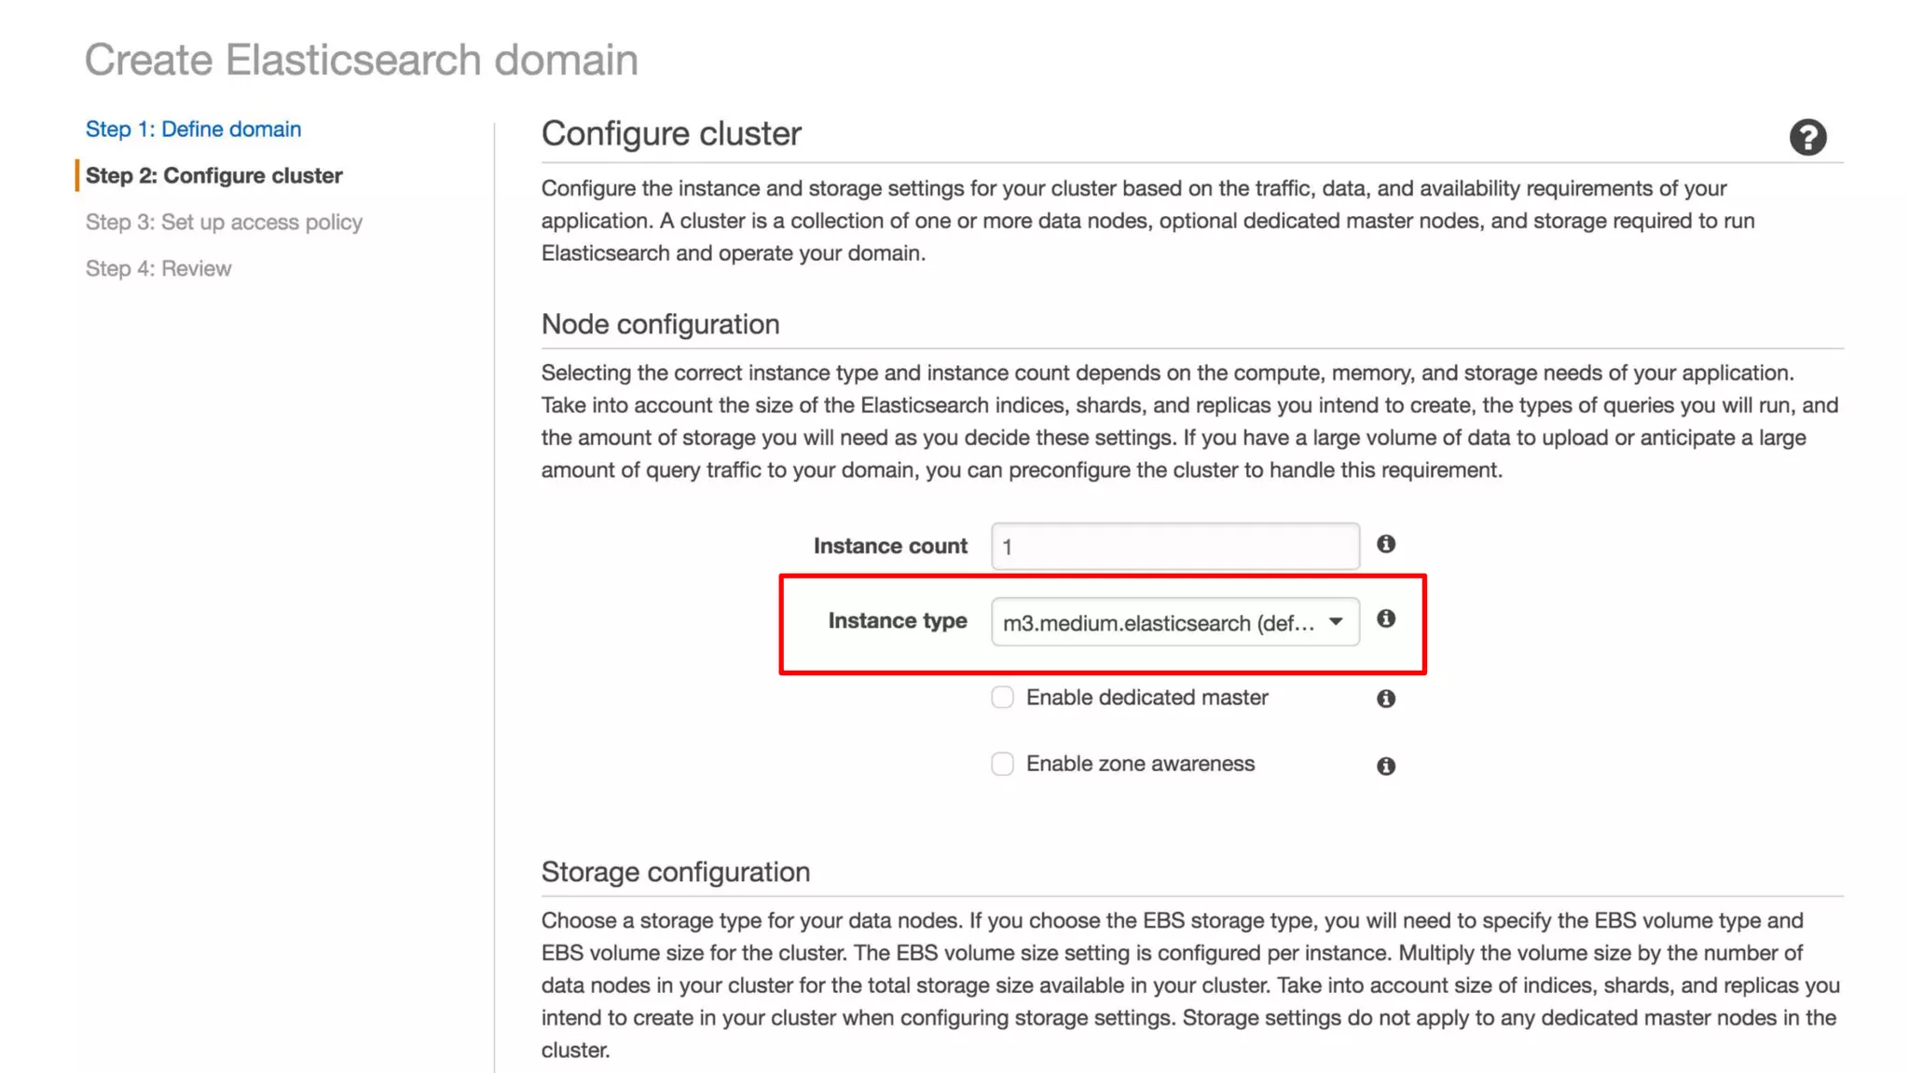Click the Enable zone awareness label
Viewport: 1909px width, 1073px height.
pyautogui.click(x=1140, y=764)
